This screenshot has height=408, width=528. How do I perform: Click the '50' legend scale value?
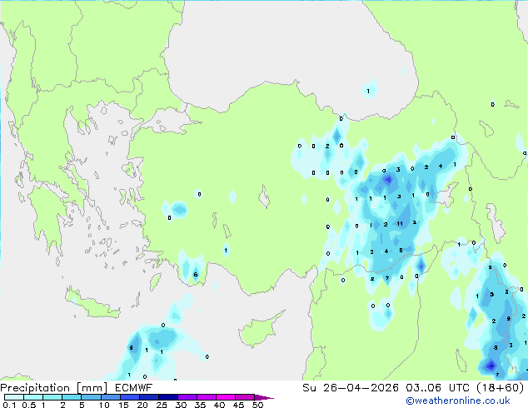258,405
